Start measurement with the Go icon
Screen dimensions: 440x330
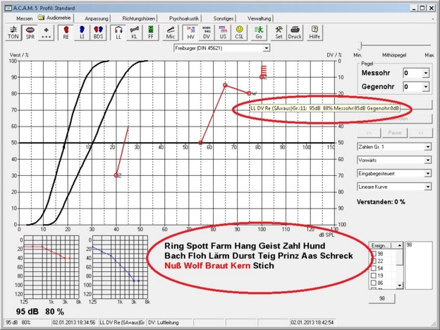pyautogui.click(x=259, y=33)
